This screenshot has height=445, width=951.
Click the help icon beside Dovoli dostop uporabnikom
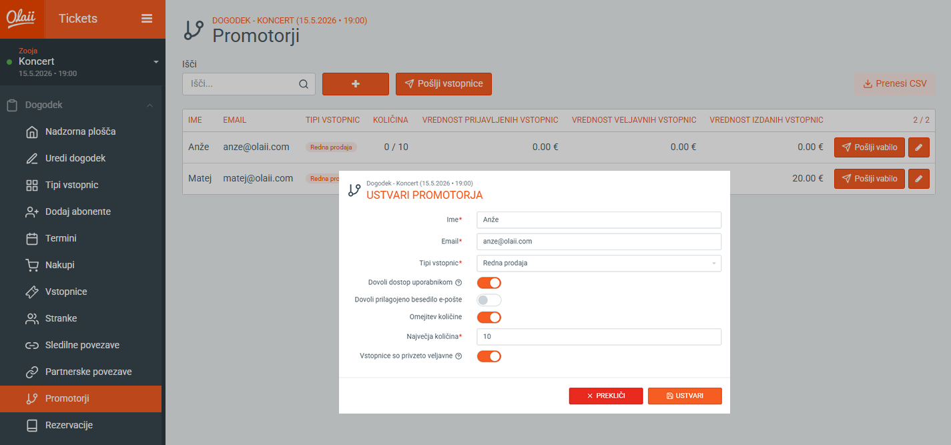pos(458,283)
